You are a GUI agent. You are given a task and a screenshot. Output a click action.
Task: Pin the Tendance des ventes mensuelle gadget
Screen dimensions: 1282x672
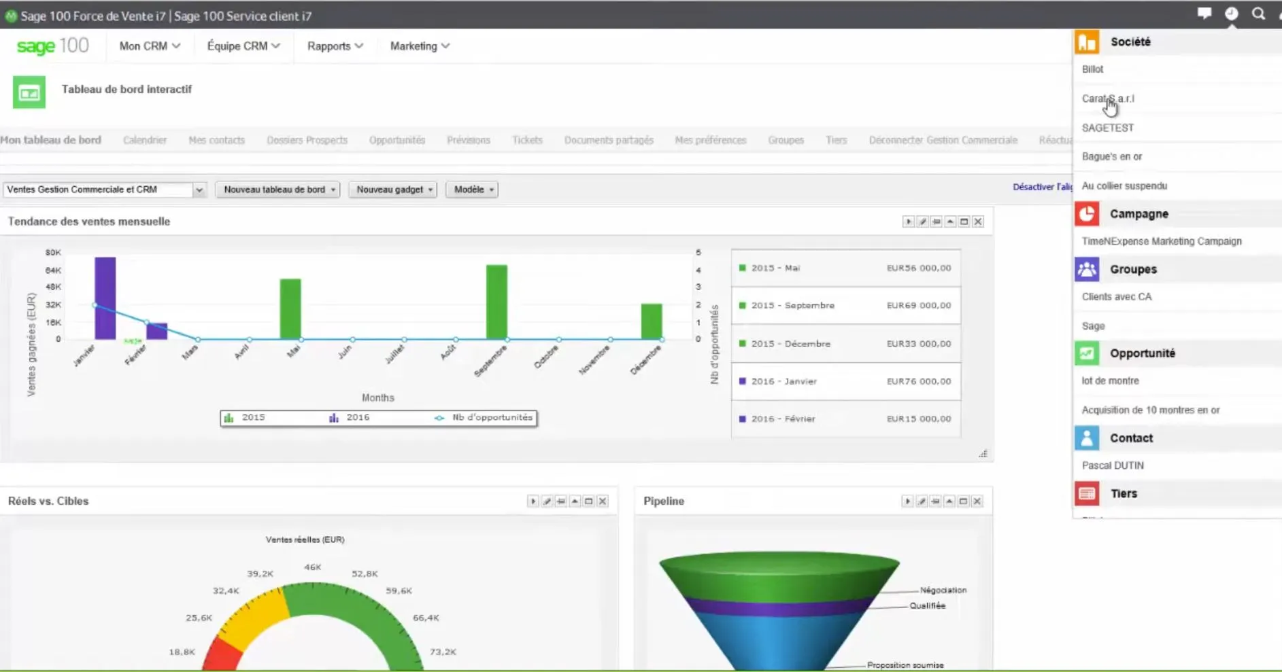tap(937, 222)
